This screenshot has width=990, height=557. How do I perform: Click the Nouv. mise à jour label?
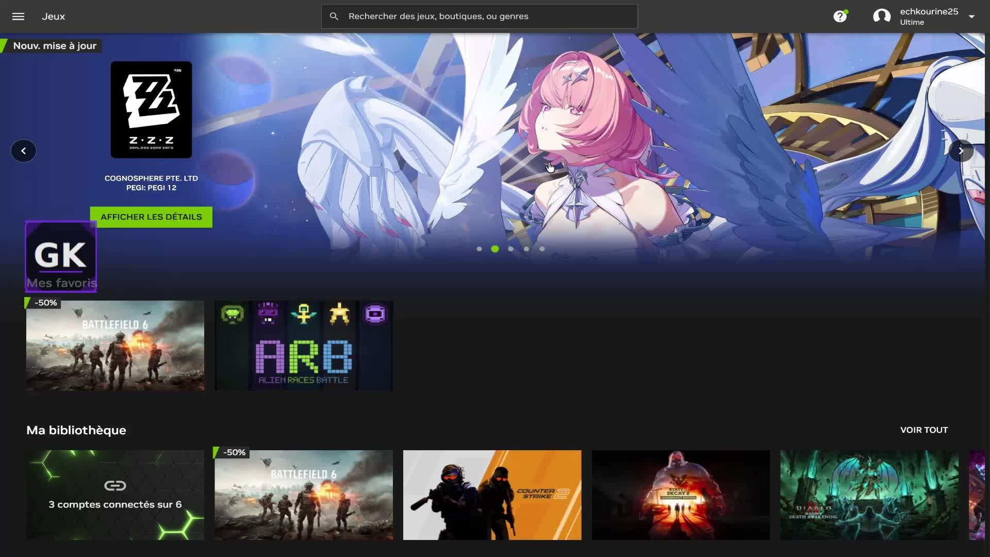coord(55,46)
